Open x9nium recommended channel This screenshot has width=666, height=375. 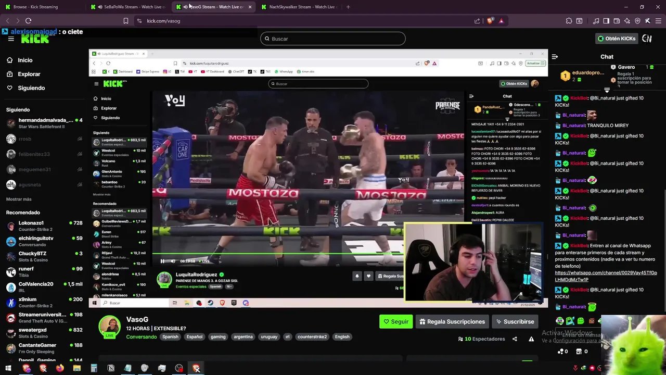point(44,303)
